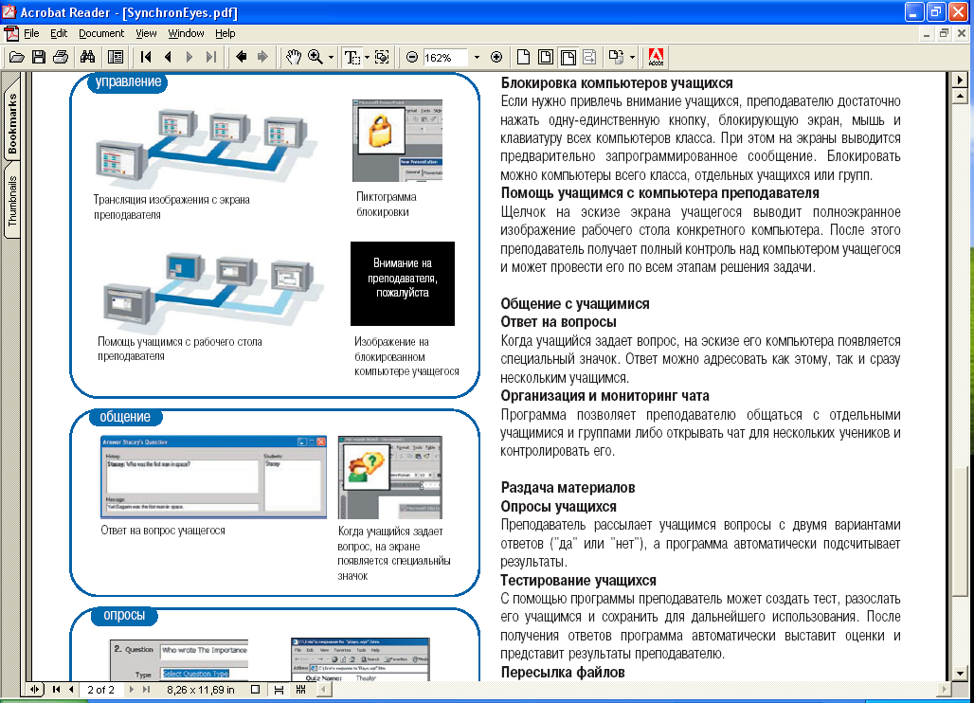This screenshot has width=974, height=703.
Task: Click the Save a Copy floppy icon
Action: coord(39,57)
